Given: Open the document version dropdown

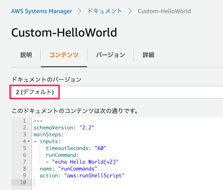Looking at the screenshot, I should [117, 92].
